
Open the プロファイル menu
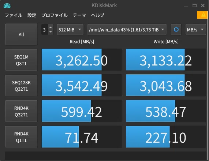pyautogui.click(x=55, y=15)
